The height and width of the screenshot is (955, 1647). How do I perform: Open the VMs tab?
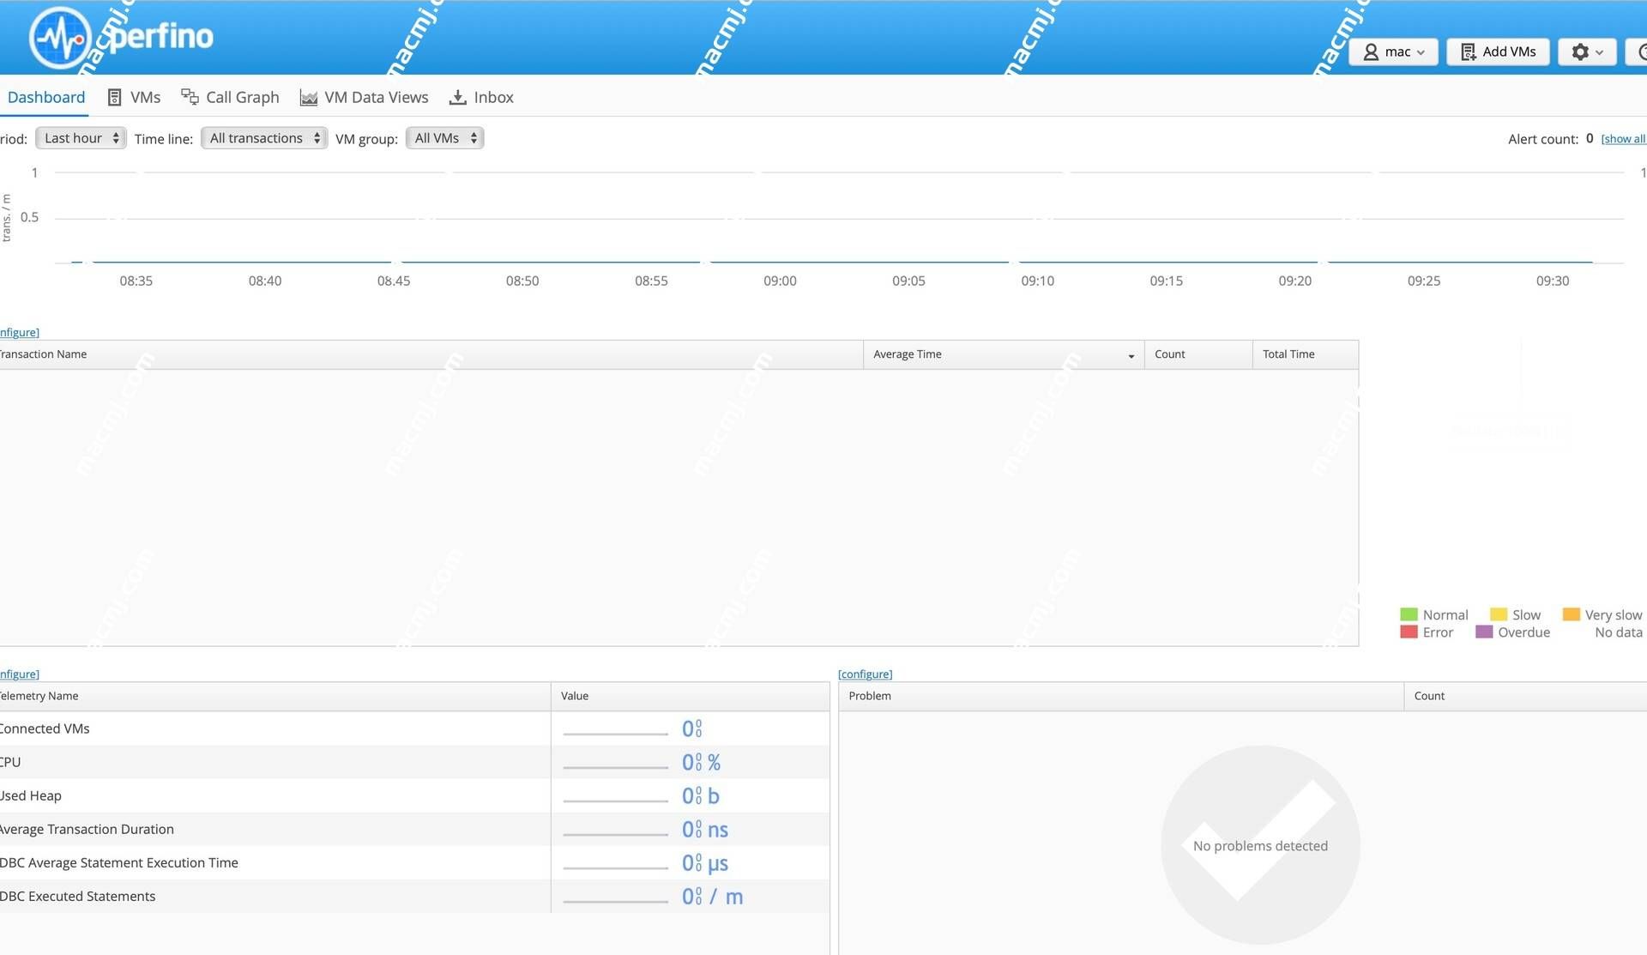[134, 97]
